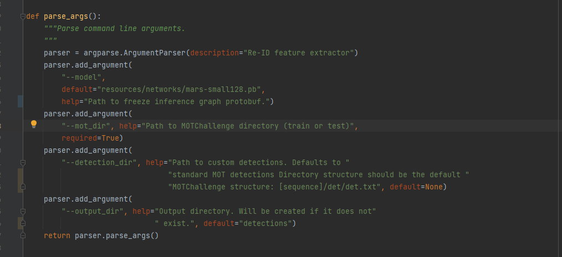Click the "return" keyword
This screenshot has width=562, height=257.
(x=57, y=235)
